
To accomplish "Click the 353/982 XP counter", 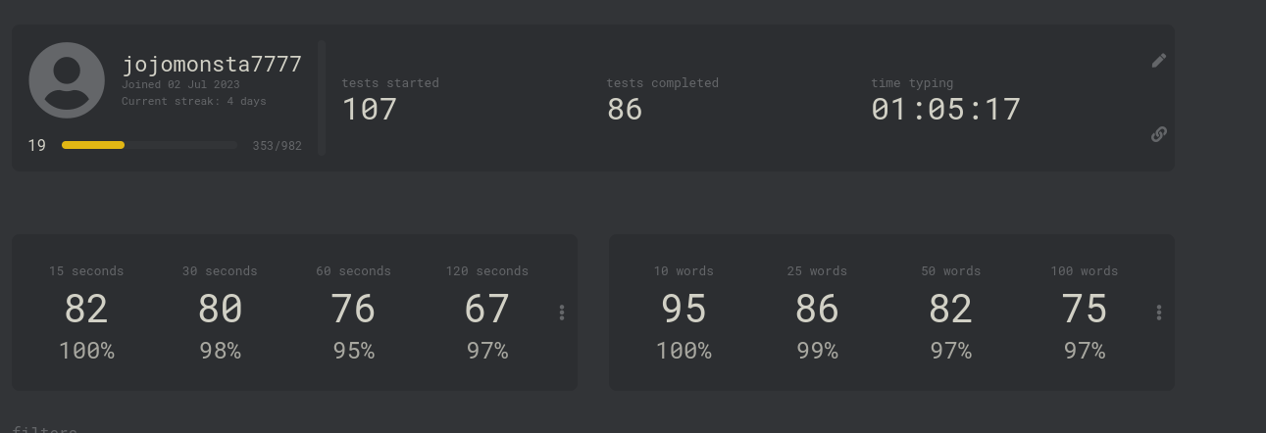I will point(277,146).
